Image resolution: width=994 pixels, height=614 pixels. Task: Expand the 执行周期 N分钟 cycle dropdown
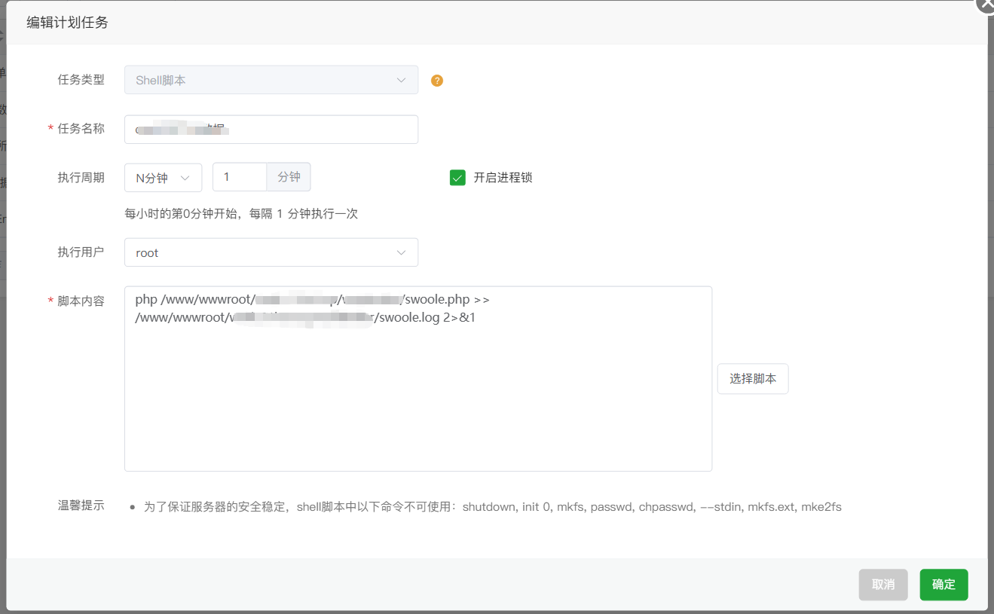pyautogui.click(x=162, y=177)
